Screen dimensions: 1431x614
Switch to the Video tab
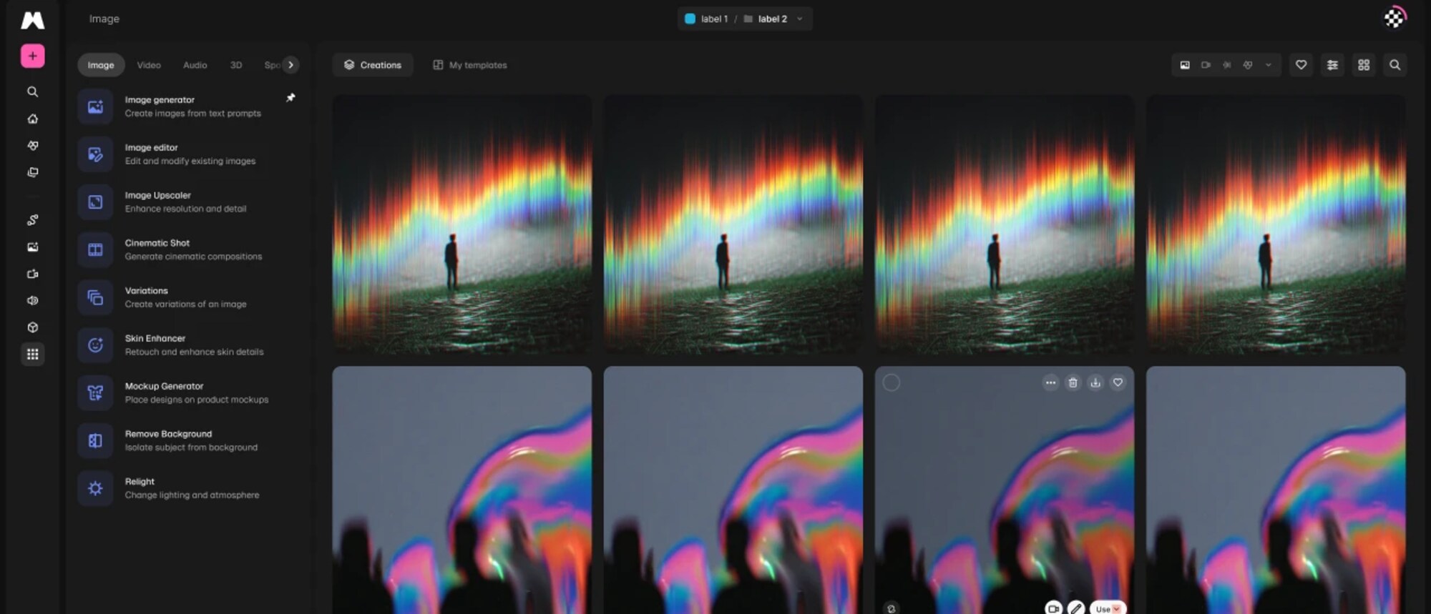[149, 65]
